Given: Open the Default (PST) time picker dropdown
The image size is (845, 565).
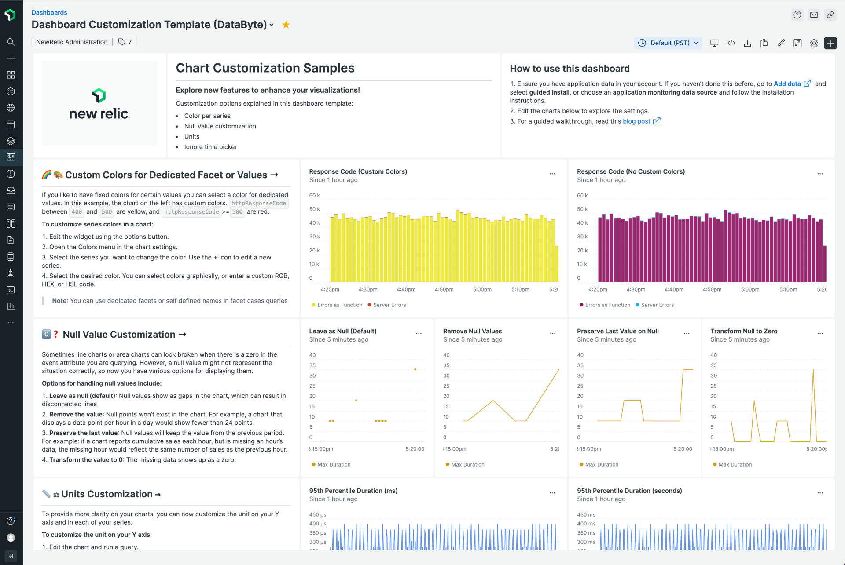Looking at the screenshot, I should pyautogui.click(x=668, y=43).
